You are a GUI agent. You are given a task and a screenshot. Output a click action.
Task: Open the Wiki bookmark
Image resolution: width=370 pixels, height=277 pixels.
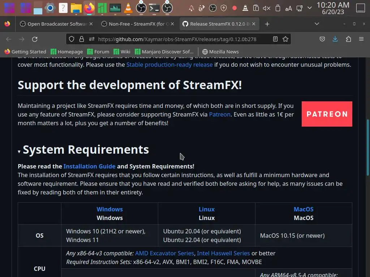click(x=122, y=52)
